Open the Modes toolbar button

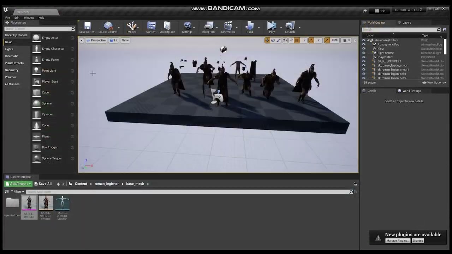point(132,27)
